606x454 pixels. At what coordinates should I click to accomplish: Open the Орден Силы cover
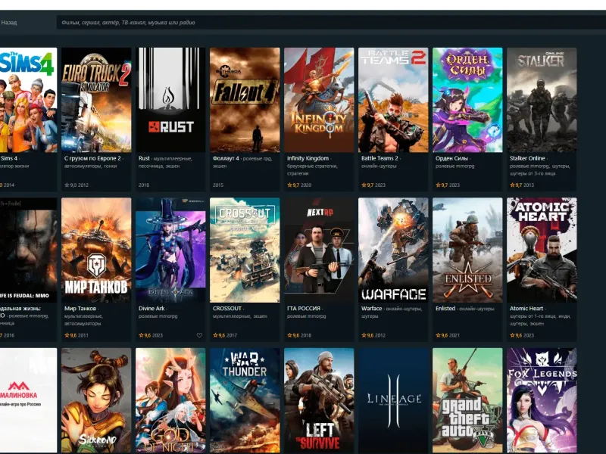(x=467, y=100)
